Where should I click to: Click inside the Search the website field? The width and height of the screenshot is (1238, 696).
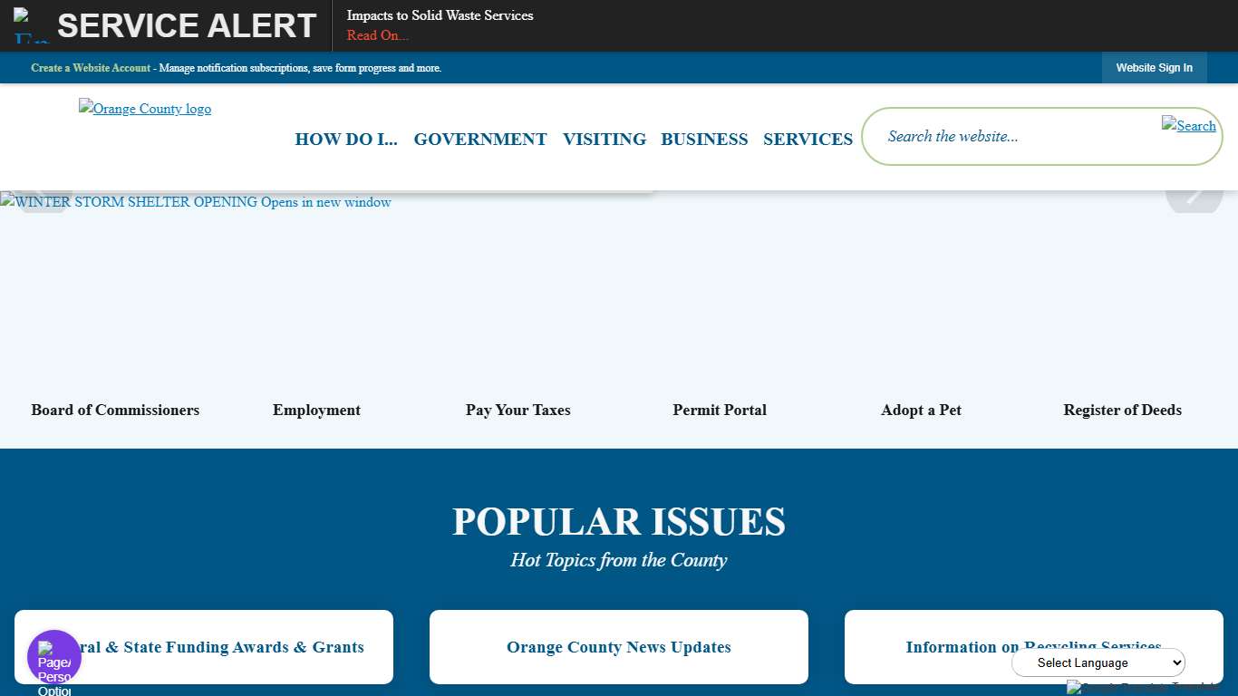click(x=997, y=136)
